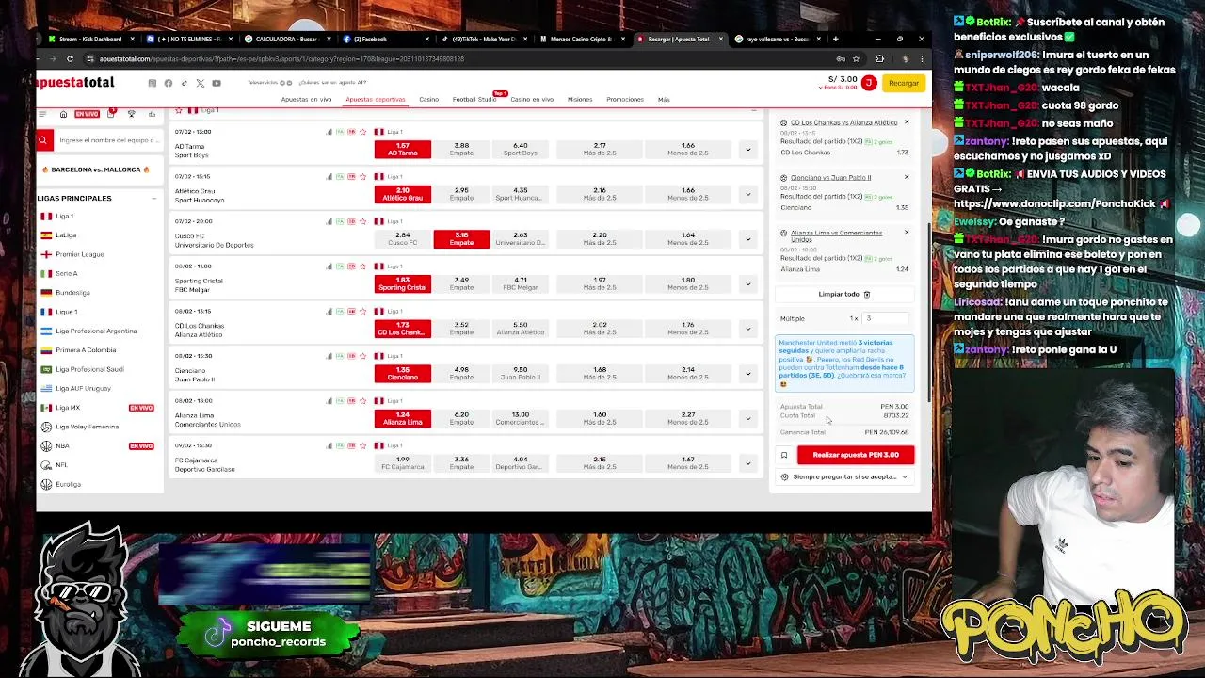Favorite the FC Cajamarca match with star
Image resolution: width=1205 pixels, height=678 pixels.
362,445
